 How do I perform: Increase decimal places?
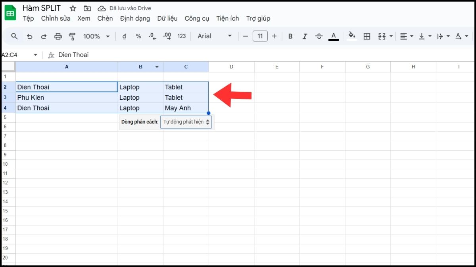click(167, 36)
